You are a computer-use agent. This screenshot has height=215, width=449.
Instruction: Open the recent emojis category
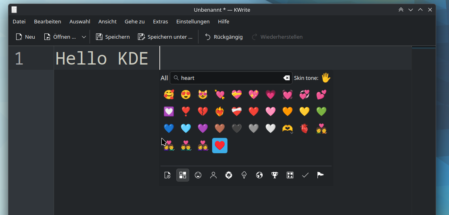click(167, 175)
